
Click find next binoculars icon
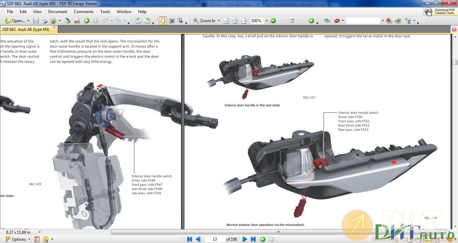tap(398, 21)
